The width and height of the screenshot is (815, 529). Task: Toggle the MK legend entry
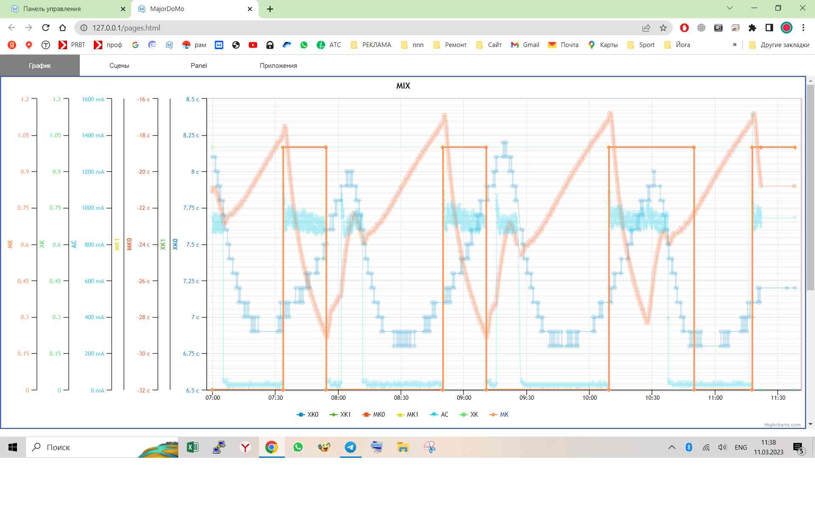499,415
